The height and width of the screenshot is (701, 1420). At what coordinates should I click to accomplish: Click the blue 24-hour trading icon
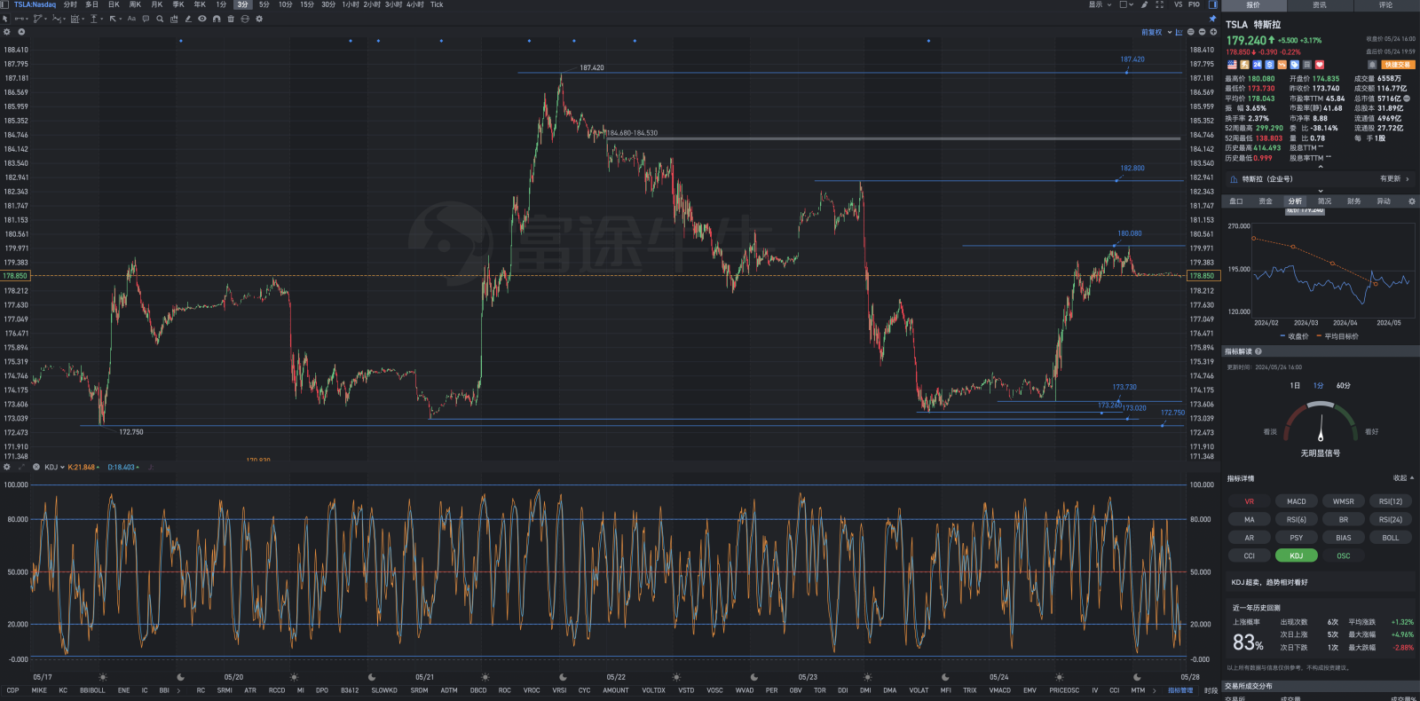[1257, 65]
